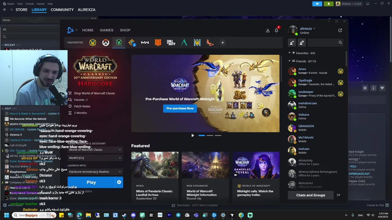This screenshot has width=392, height=220.
Task: Open Hardcore Anniversary Realms dropdown
Action: pyautogui.click(x=95, y=172)
